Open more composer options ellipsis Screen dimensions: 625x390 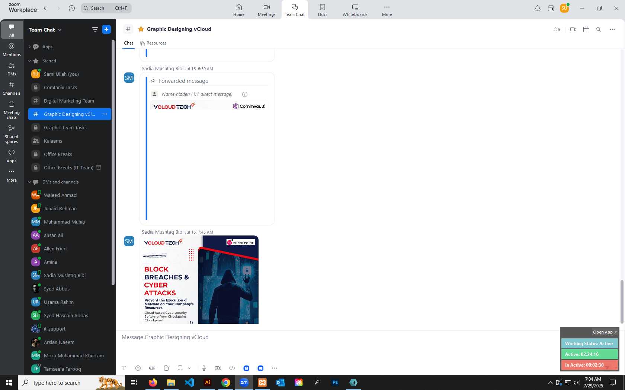(275, 368)
